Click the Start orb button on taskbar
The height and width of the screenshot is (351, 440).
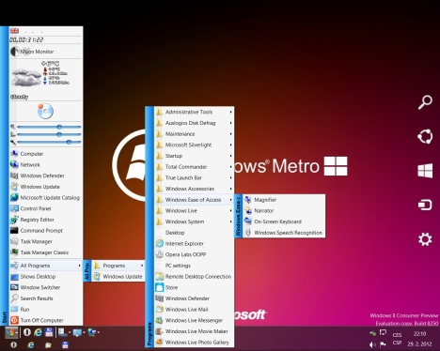(x=11, y=332)
